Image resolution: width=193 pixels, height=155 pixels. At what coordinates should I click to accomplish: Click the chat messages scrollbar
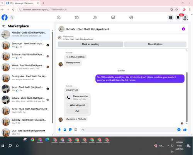[x=187, y=97]
